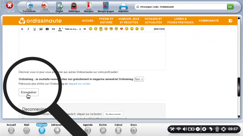This screenshot has height=136, width=243.
Task: Open Calcul in the bottom dock
Action: [118, 129]
